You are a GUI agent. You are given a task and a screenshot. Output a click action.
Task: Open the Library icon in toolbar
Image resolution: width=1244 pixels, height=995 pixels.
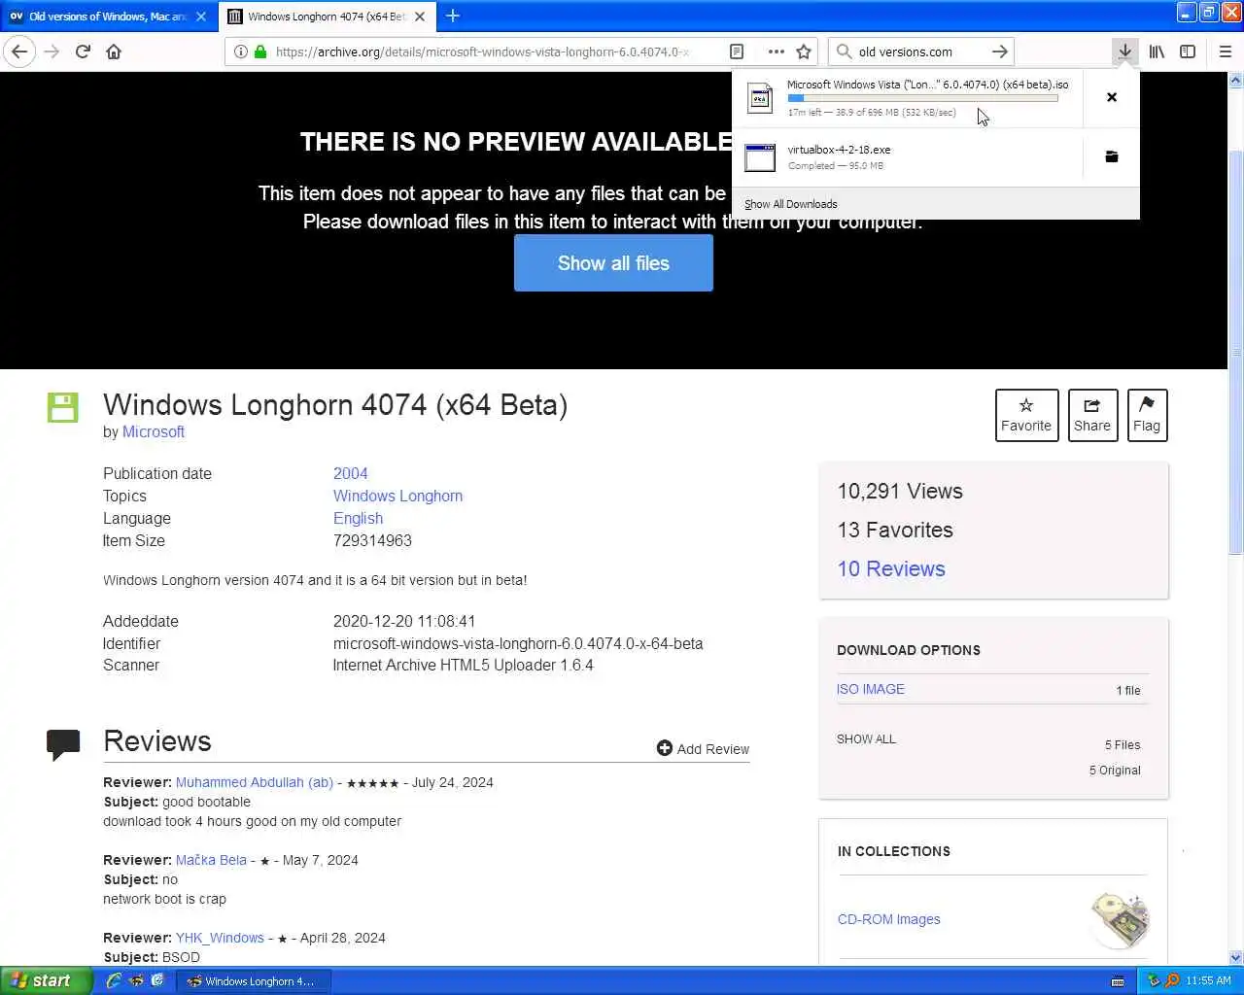click(x=1157, y=51)
